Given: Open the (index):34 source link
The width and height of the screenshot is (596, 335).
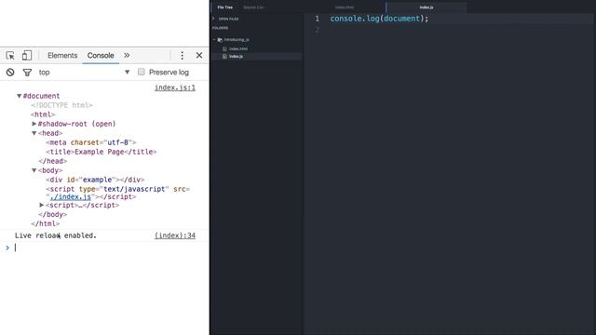Looking at the screenshot, I should pos(175,235).
